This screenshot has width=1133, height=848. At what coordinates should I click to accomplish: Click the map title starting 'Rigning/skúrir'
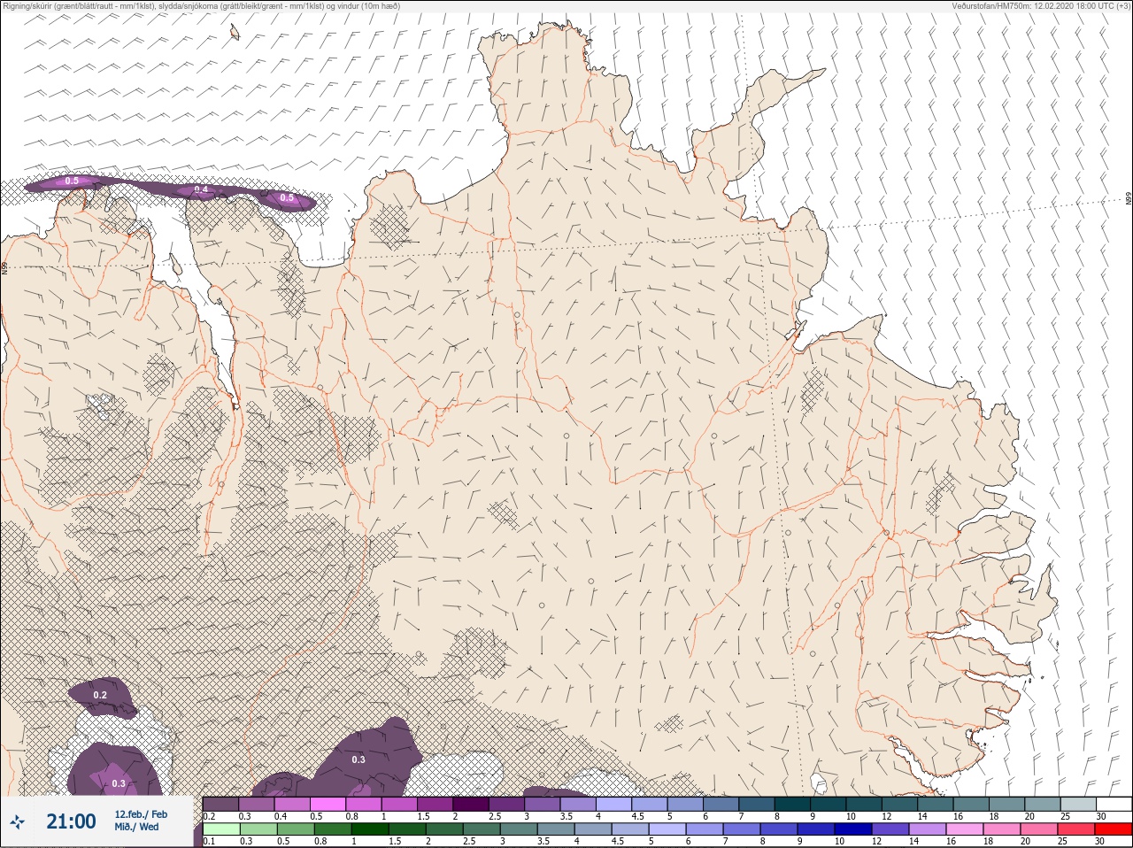201,5
